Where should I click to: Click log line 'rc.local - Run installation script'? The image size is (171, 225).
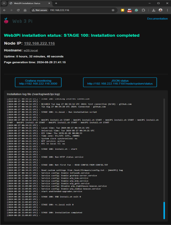52,112
